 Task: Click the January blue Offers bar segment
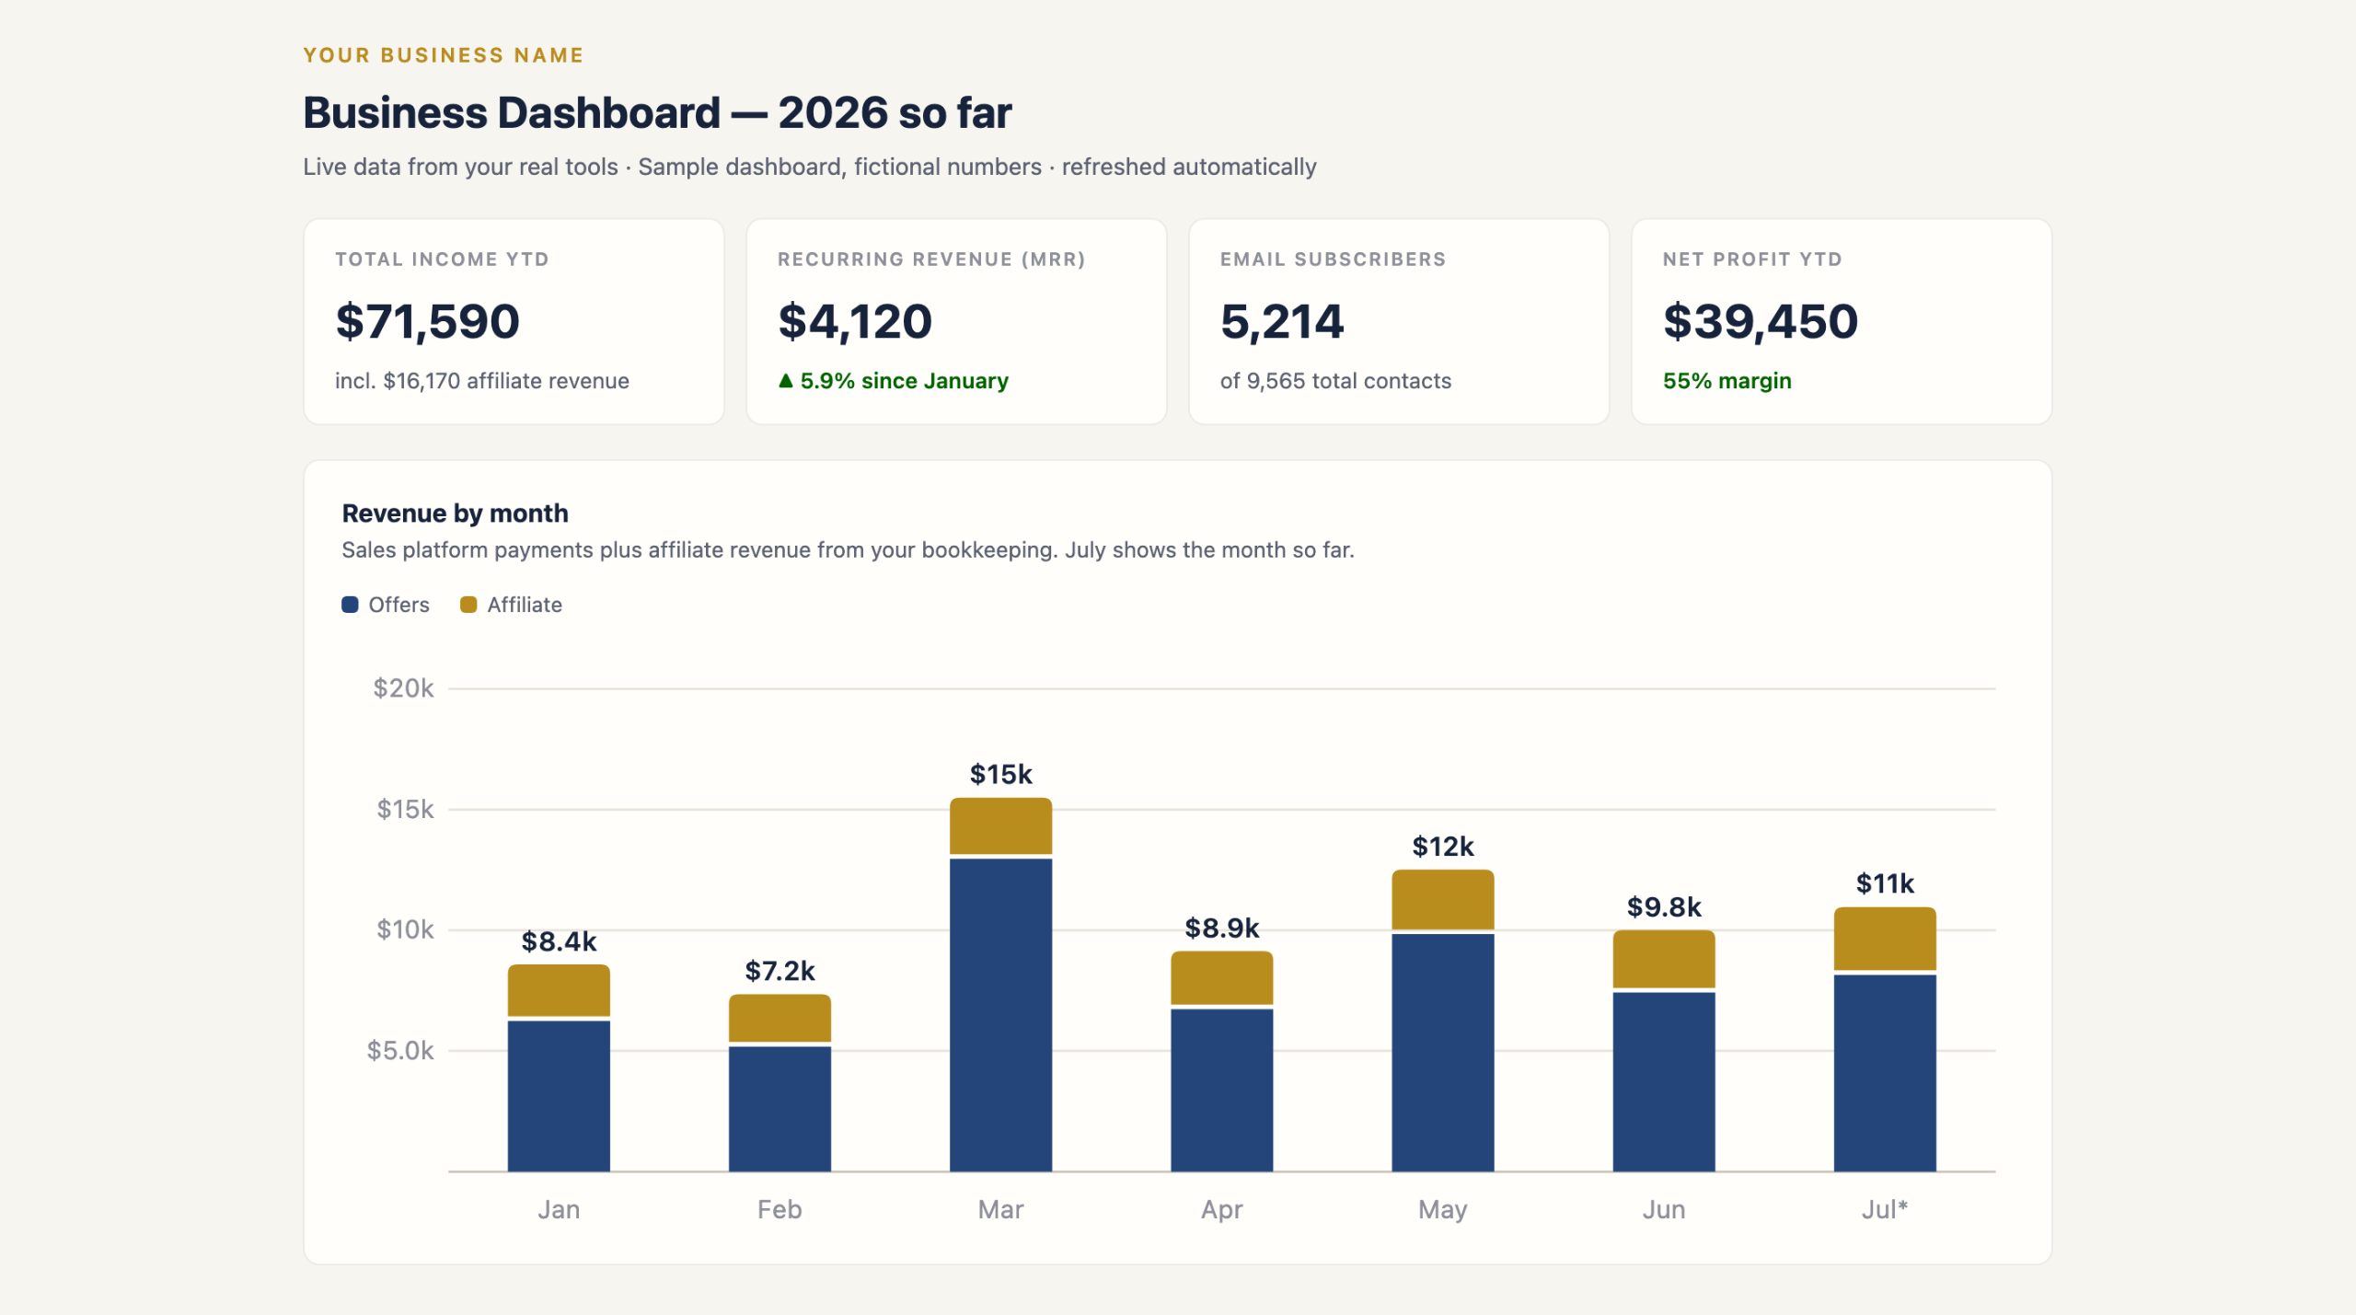tap(559, 1096)
